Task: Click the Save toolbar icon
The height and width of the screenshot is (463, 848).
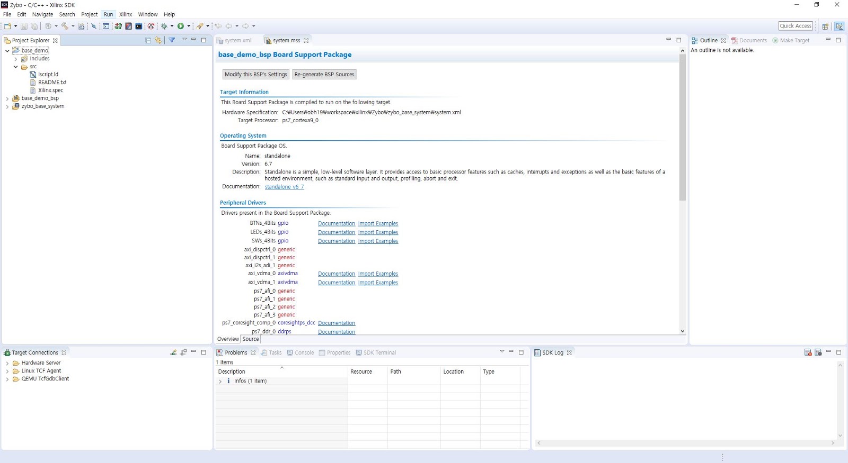Action: (x=24, y=26)
